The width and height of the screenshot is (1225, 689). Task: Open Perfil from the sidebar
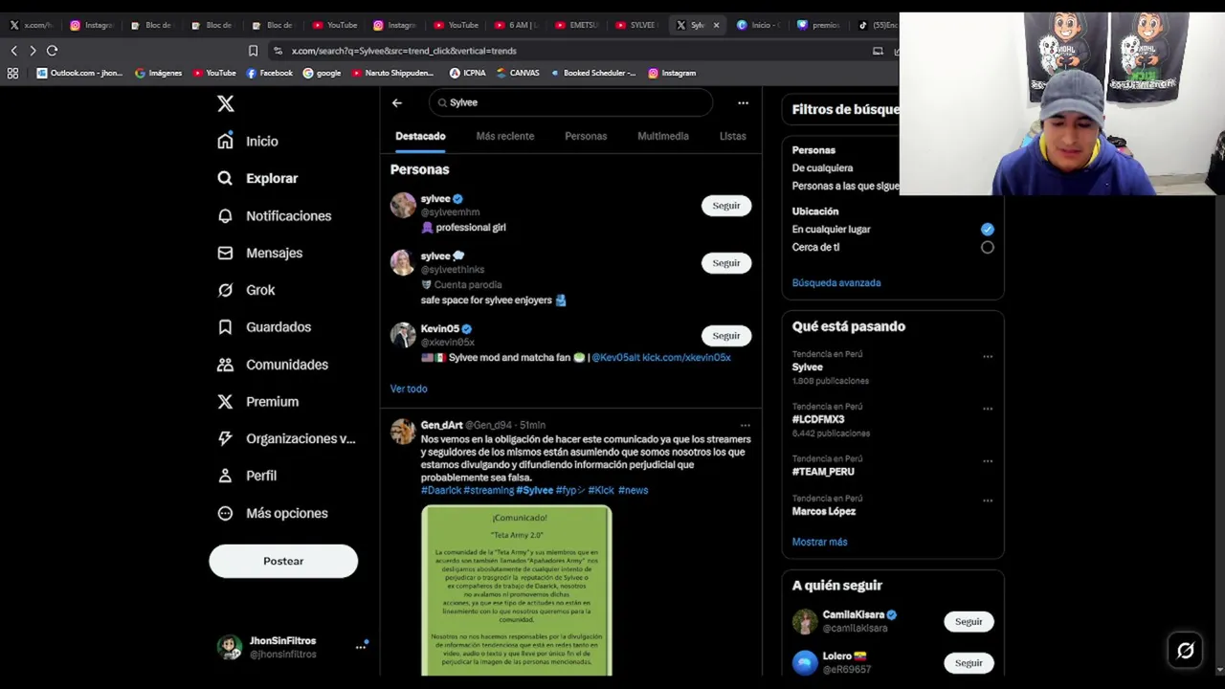[x=247, y=476]
